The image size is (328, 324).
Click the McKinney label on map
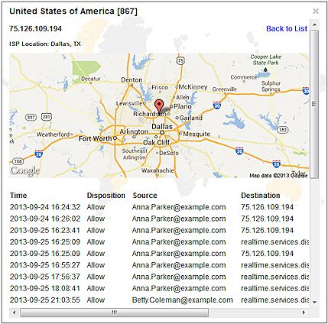(x=193, y=87)
